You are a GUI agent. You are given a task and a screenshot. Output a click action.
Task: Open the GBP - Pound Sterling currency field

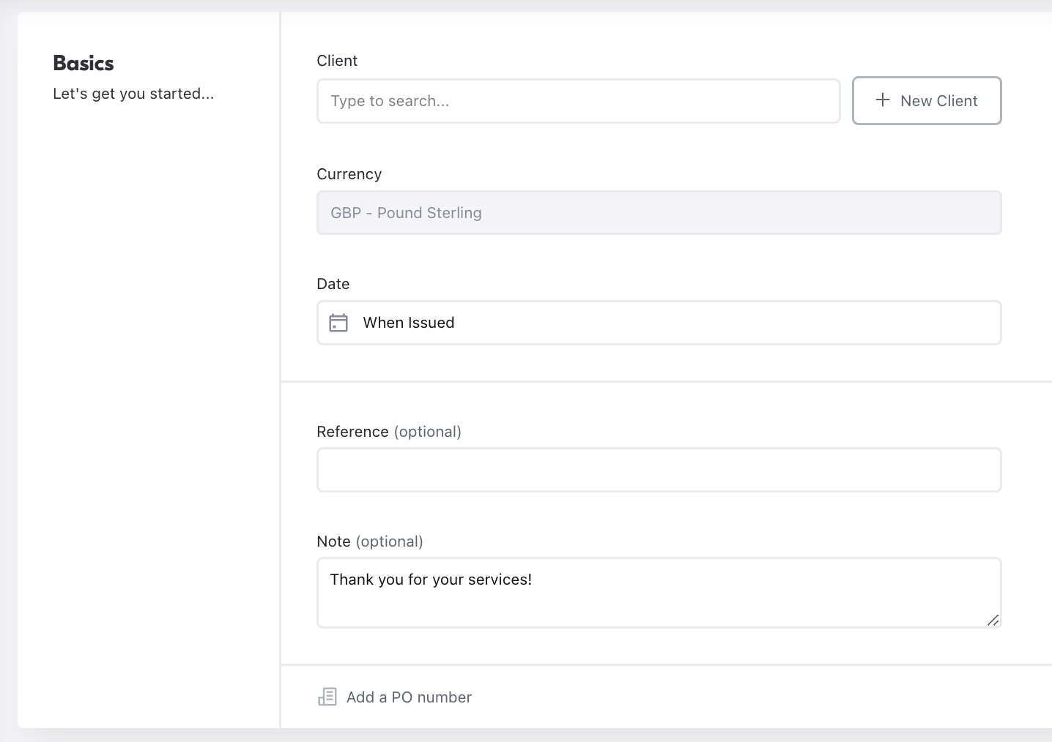coord(659,213)
